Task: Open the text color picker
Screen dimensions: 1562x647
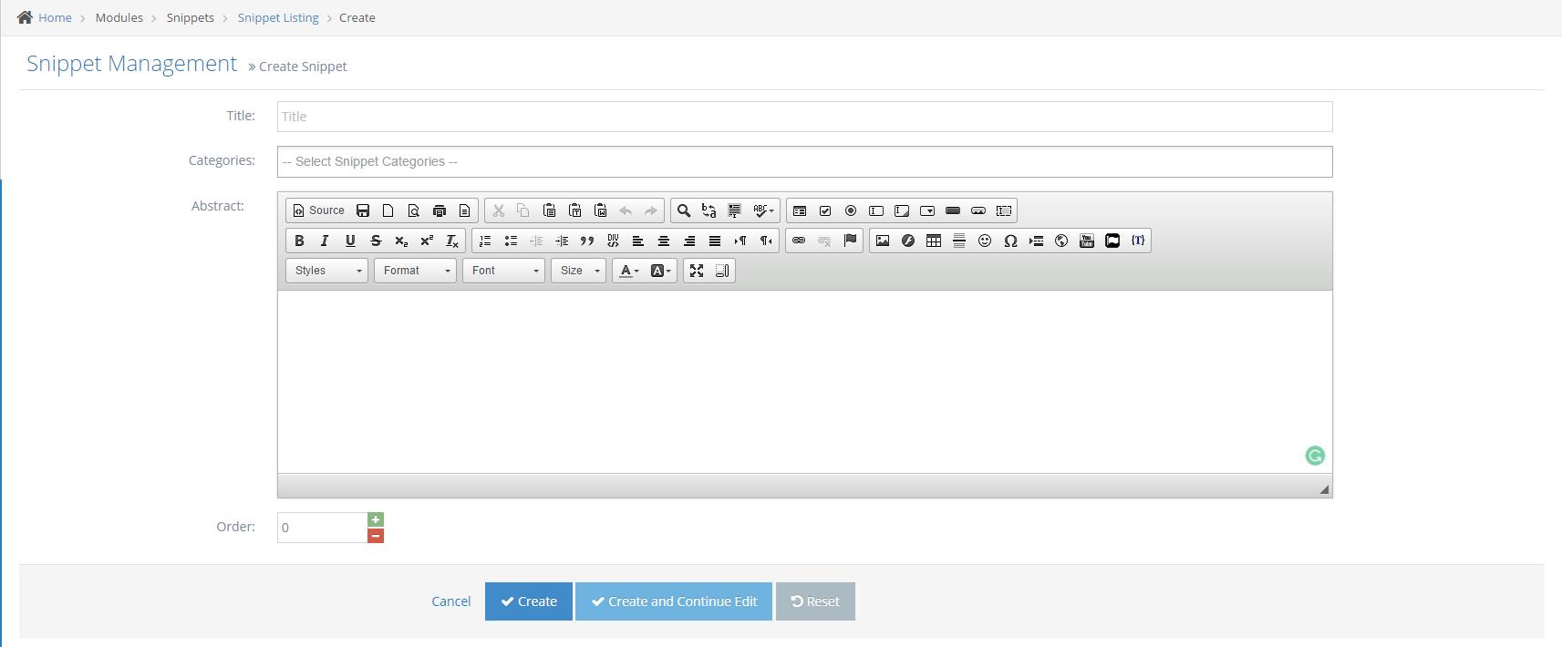Action: (x=629, y=271)
